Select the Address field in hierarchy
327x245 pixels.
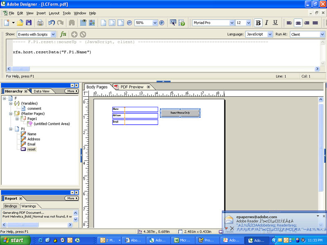tap(34, 139)
